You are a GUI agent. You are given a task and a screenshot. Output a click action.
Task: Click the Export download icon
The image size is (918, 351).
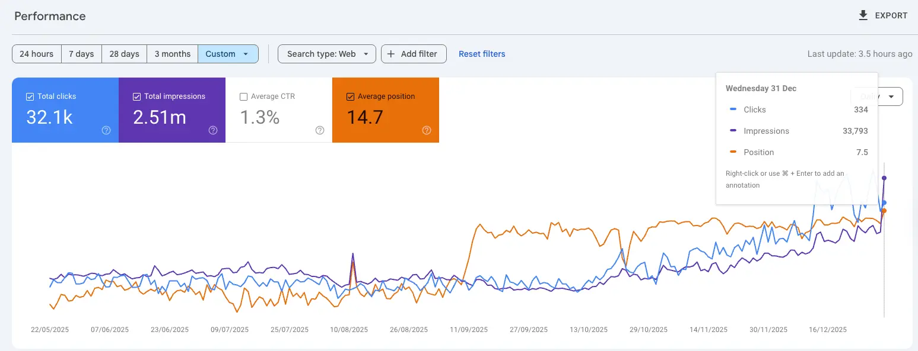point(863,15)
